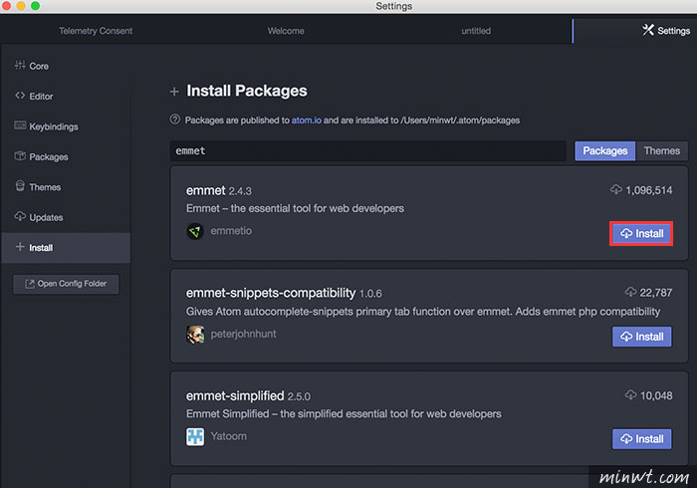Click the peterjohnhunt author avatar

point(195,335)
